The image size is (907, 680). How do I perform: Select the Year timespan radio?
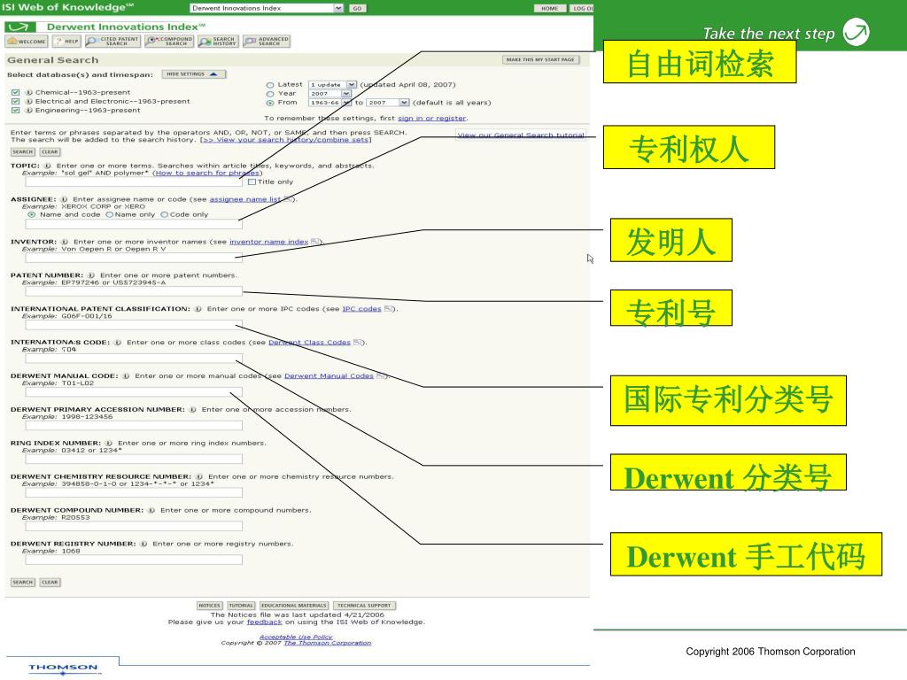pyautogui.click(x=269, y=94)
